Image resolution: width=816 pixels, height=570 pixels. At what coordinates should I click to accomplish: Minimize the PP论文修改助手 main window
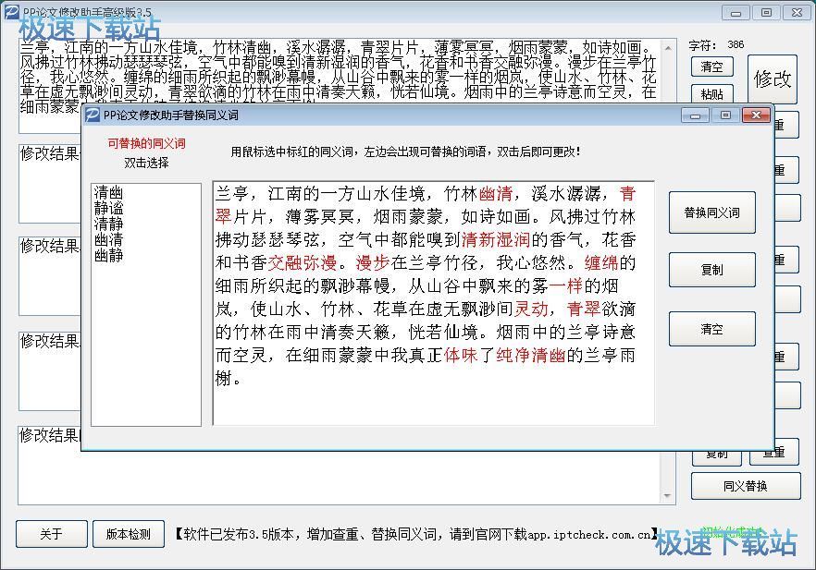tap(736, 13)
